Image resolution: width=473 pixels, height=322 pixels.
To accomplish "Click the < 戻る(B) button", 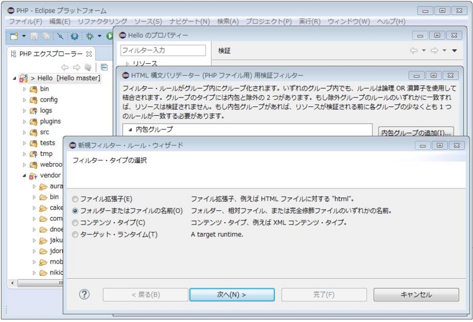I will point(145,295).
